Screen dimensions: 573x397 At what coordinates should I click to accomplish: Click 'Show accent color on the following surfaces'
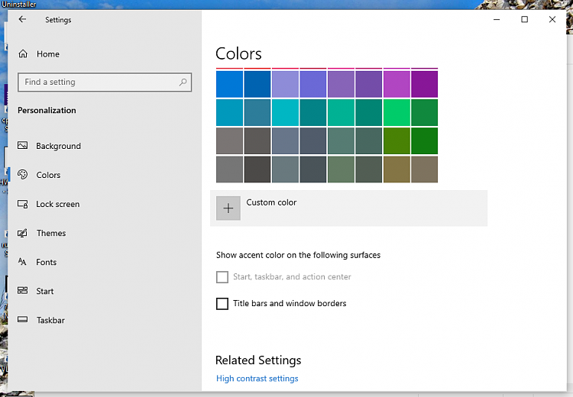point(298,255)
